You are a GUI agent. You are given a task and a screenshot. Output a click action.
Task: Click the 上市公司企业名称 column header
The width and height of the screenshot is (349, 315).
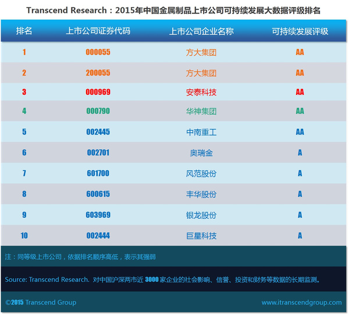tap(201, 31)
